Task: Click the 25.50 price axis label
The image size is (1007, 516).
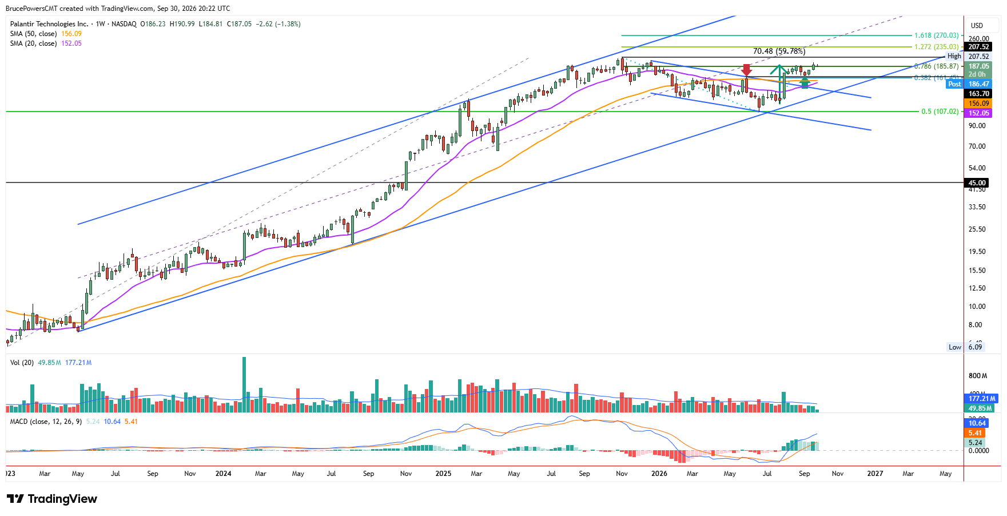Action: tap(977, 229)
